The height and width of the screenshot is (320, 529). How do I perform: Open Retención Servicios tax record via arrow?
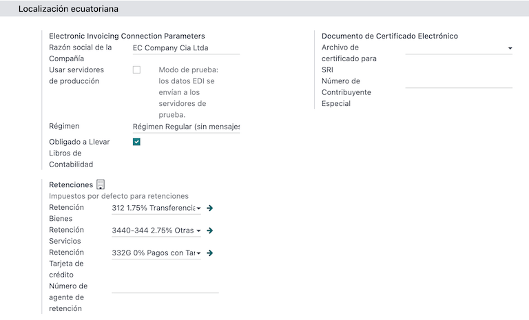point(210,231)
